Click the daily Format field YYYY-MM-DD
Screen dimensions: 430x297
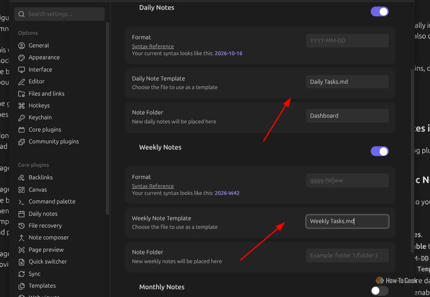(347, 40)
